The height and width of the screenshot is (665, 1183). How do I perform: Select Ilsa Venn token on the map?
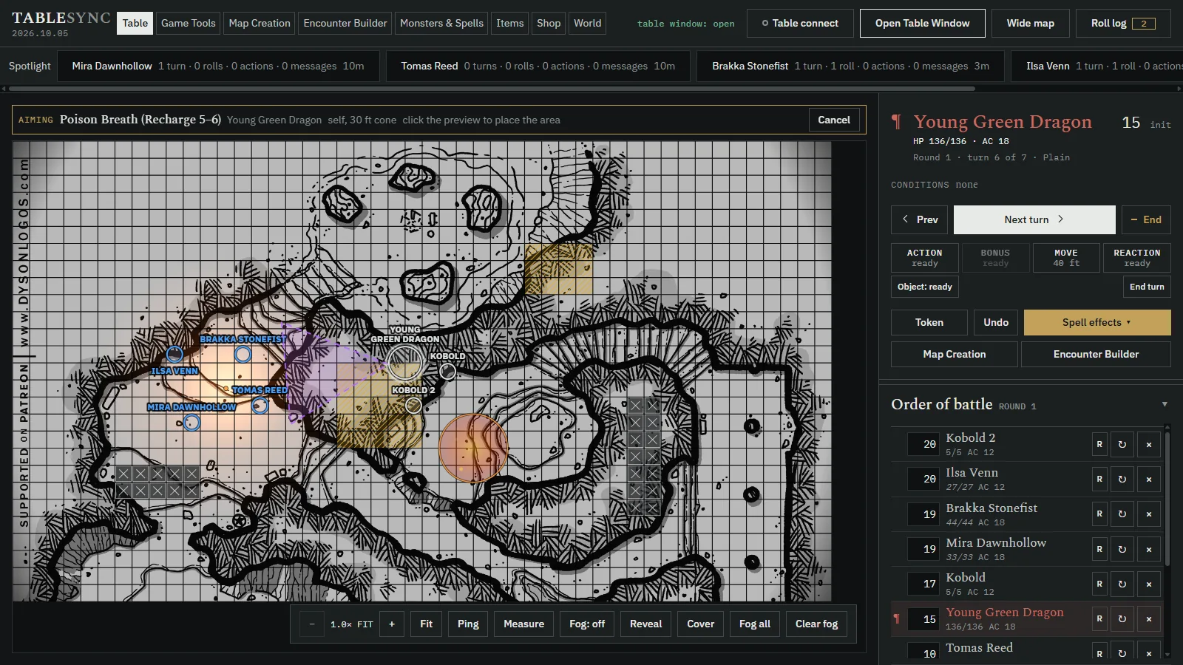pos(174,354)
